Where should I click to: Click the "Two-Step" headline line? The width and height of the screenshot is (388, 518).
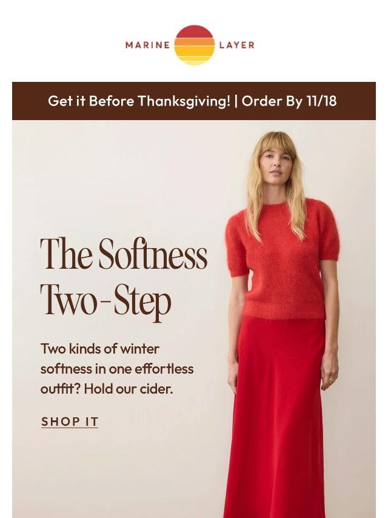(105, 301)
